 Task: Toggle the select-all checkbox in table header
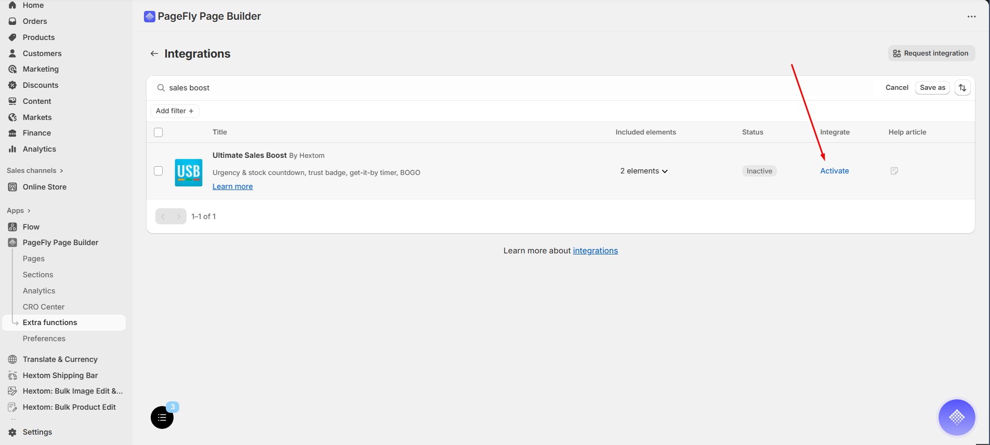point(159,132)
